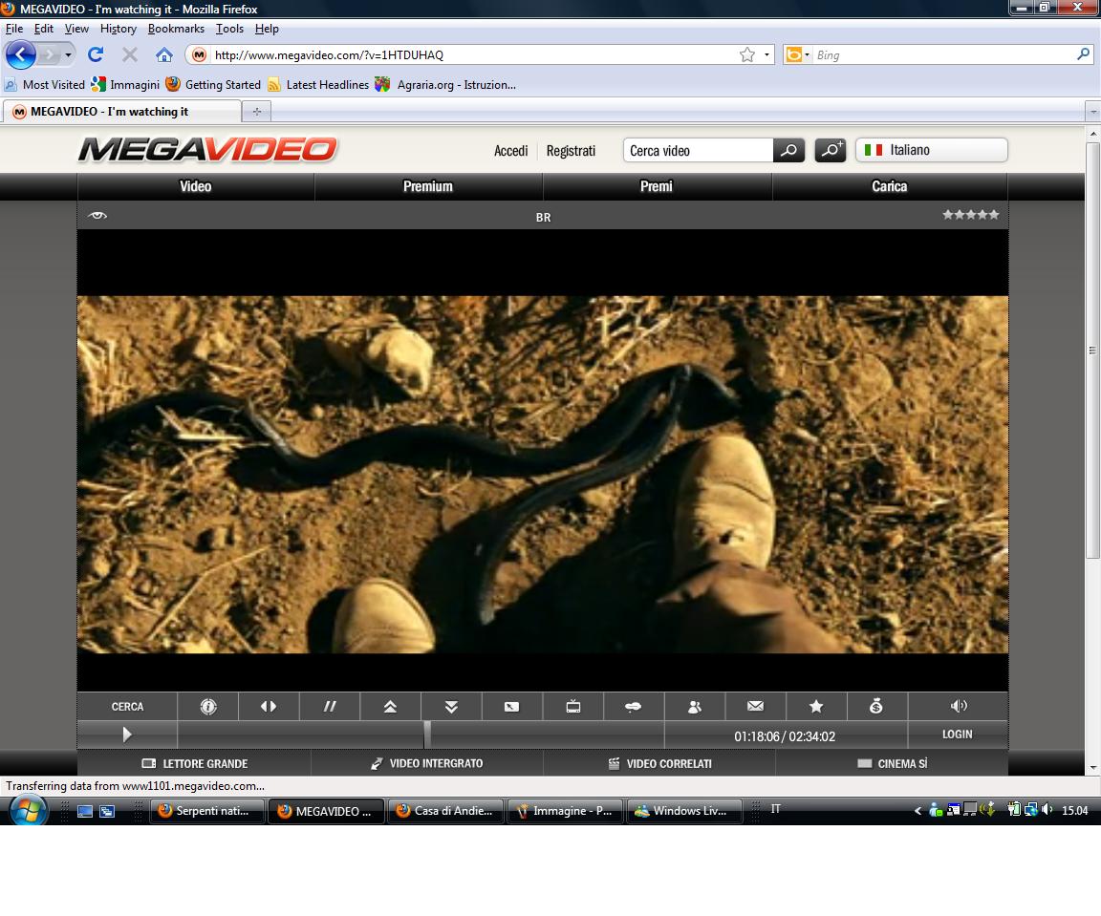The height and width of the screenshot is (916, 1101).
Task: Click the video progress bar handle
Action: 427,735
